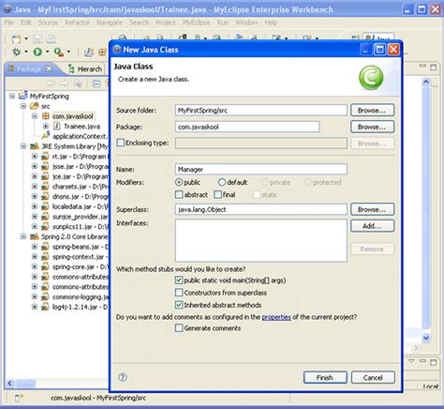
Task: Check the abstract modifier checkbox
Action: pyautogui.click(x=179, y=194)
